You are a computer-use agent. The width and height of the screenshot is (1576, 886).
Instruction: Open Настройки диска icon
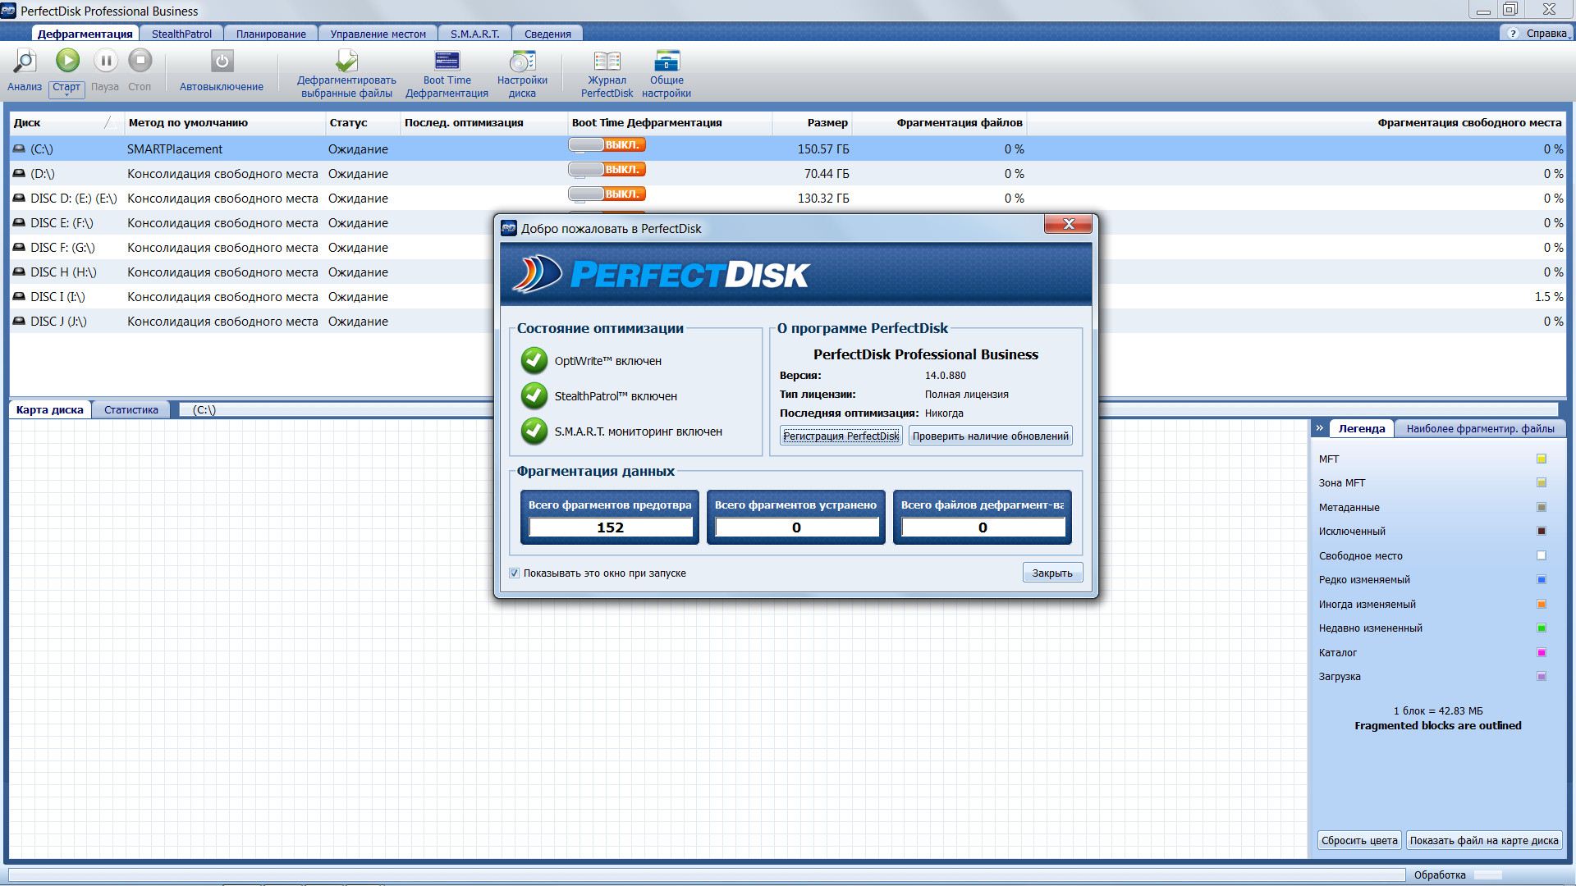click(x=522, y=61)
